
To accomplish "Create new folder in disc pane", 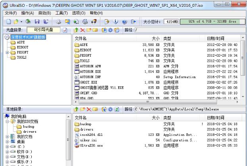I will click(89, 30).
